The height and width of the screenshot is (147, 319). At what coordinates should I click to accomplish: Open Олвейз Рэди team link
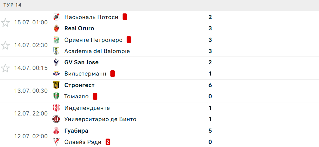click(83, 142)
